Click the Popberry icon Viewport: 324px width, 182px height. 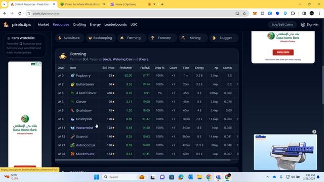coord(72,75)
